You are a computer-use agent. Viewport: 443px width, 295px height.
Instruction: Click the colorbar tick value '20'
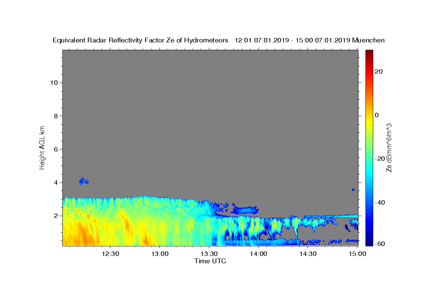click(379, 72)
